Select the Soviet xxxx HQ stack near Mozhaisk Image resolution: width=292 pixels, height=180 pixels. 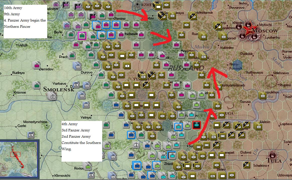click(203, 56)
